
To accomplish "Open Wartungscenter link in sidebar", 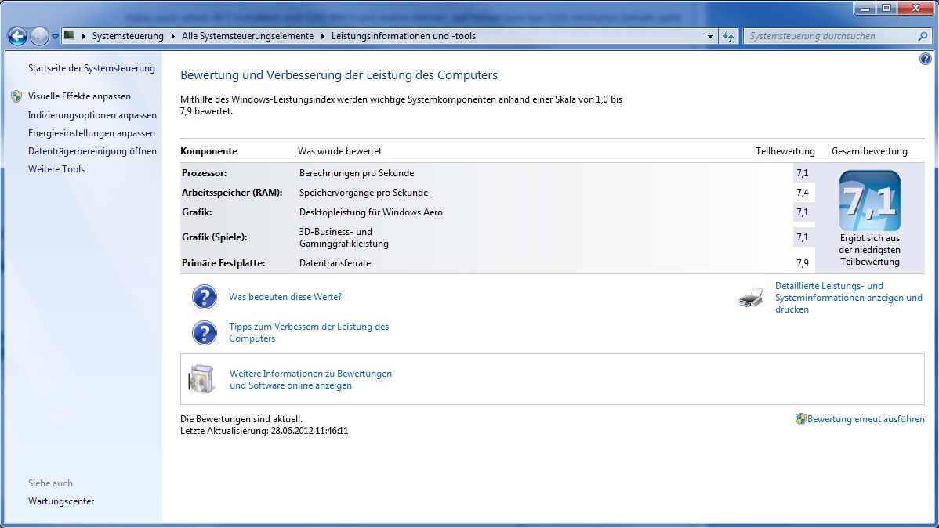I will (61, 501).
